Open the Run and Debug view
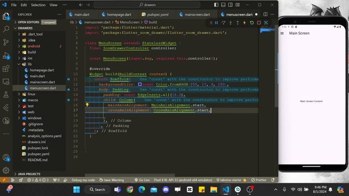The width and height of the screenshot is (349, 196). 6,56
